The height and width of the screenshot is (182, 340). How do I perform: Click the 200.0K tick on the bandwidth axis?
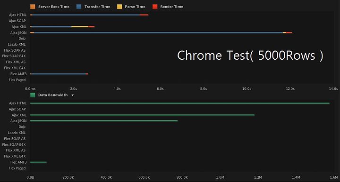pyautogui.click(x=68, y=177)
